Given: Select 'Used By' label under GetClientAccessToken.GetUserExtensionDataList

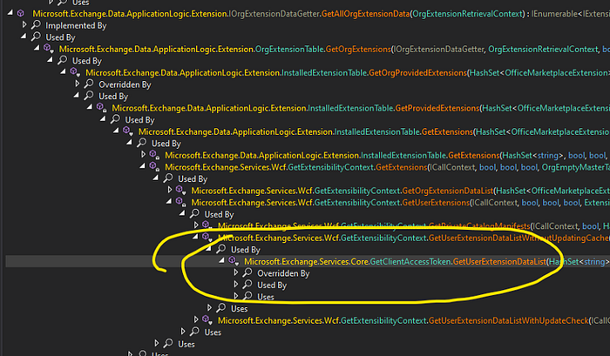Looking at the screenshot, I should point(272,285).
